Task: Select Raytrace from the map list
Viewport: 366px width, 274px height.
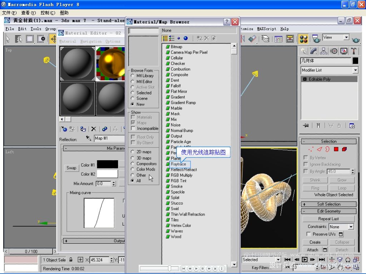Action: pos(178,164)
